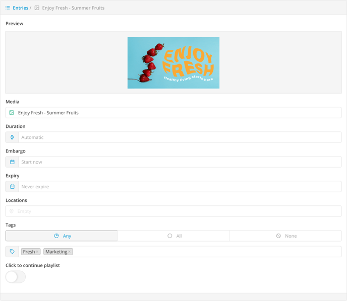Click the calendar icon in the Expiry field

13,187
